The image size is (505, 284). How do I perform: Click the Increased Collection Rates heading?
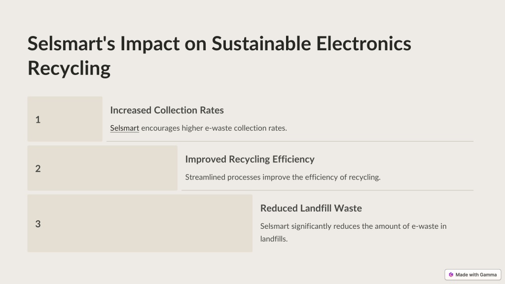coord(167,110)
